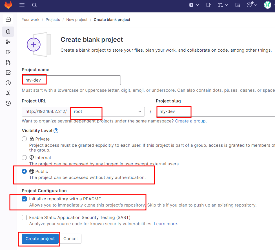The height and width of the screenshot is (250, 275).
Task: Open Issues icon in left sidebar
Action: (x=8, y=52)
